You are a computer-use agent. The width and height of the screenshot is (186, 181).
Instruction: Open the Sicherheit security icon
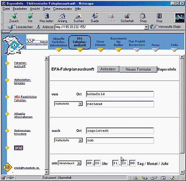pyautogui.click(x=127, y=16)
